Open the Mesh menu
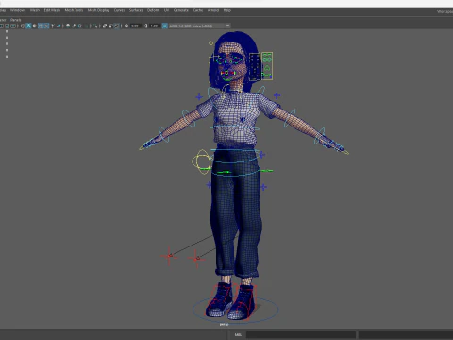 coord(35,10)
